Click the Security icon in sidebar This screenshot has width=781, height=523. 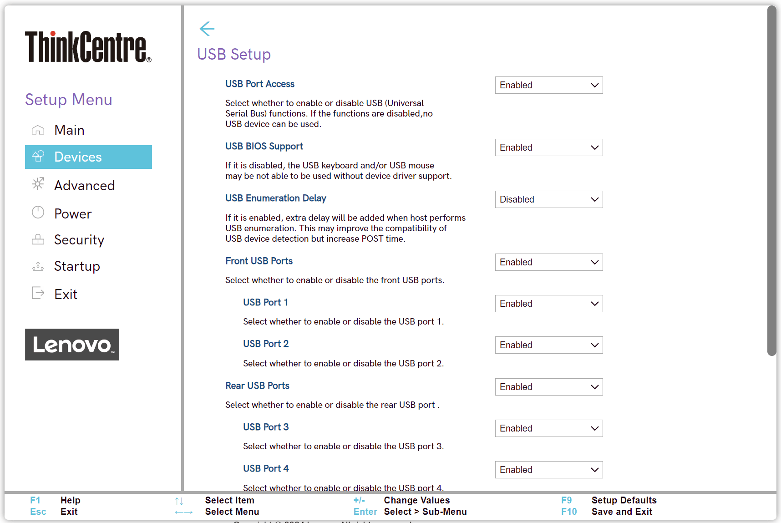[x=38, y=239]
